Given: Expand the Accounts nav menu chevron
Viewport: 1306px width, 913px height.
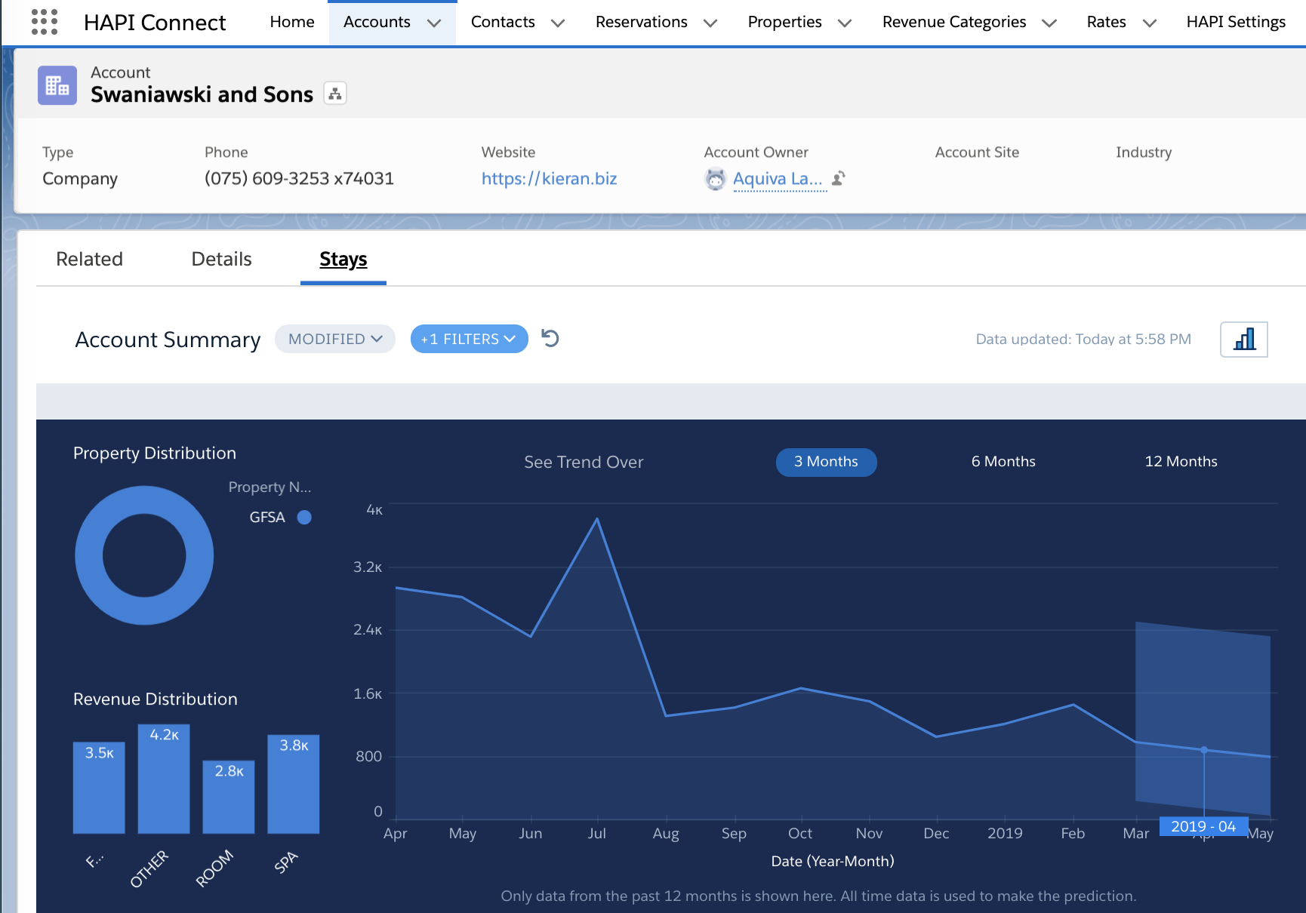Looking at the screenshot, I should (434, 23).
